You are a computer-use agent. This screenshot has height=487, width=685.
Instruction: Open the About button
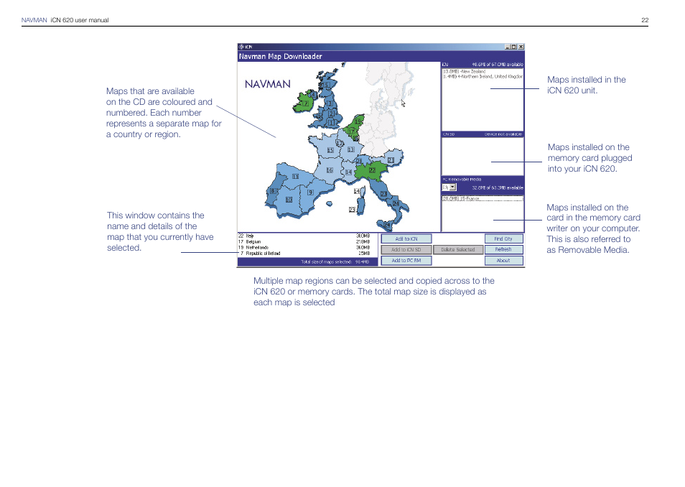504,261
